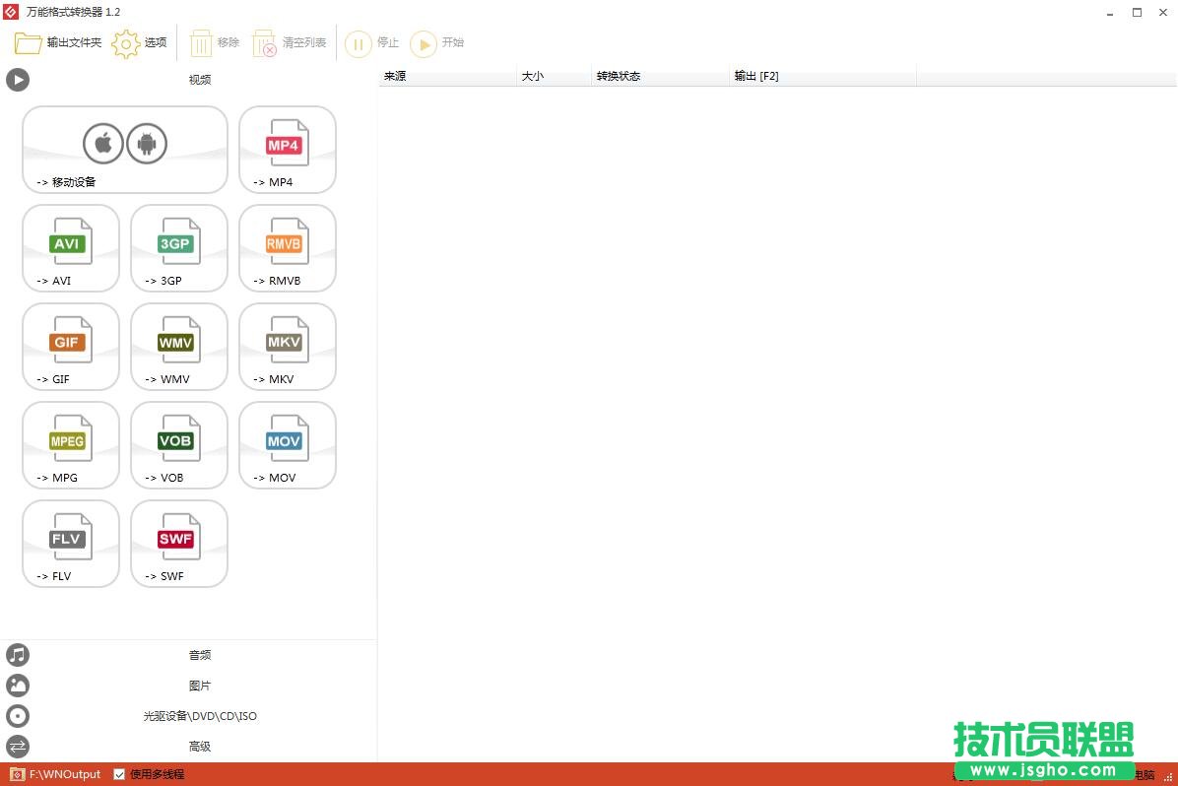Viewport: 1178px width, 786px height.
Task: Choose the MKV format tile
Action: click(x=287, y=347)
